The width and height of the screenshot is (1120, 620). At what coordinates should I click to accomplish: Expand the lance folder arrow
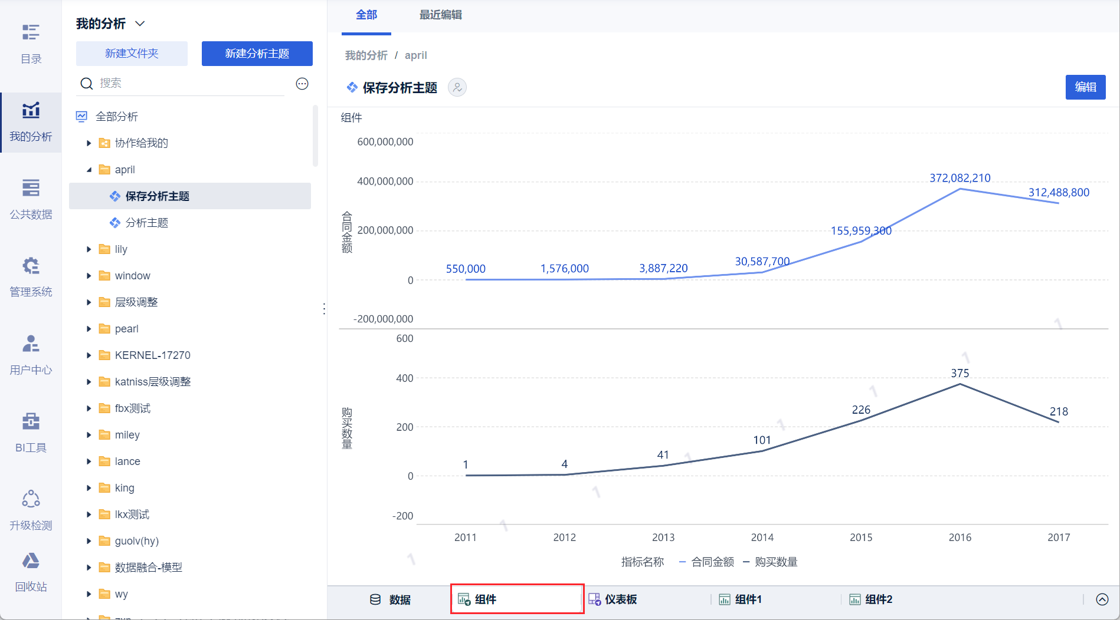89,461
